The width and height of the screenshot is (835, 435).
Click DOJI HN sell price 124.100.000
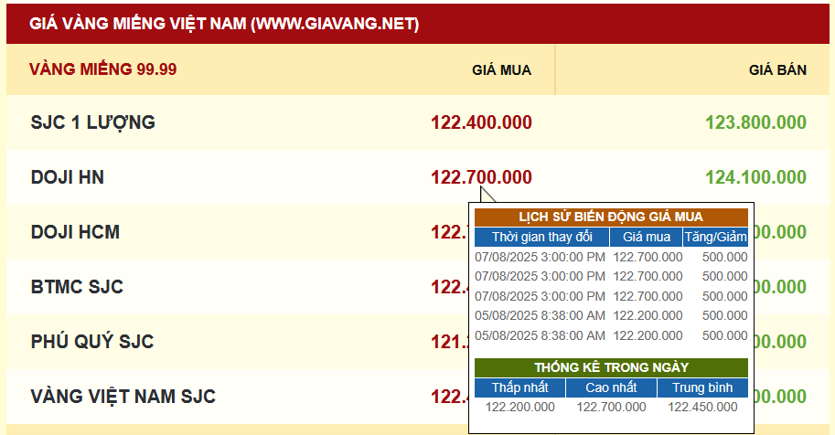(x=755, y=177)
